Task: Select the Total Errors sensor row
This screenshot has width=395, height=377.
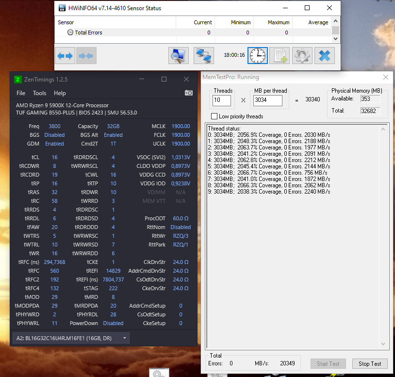Action: coord(193,33)
